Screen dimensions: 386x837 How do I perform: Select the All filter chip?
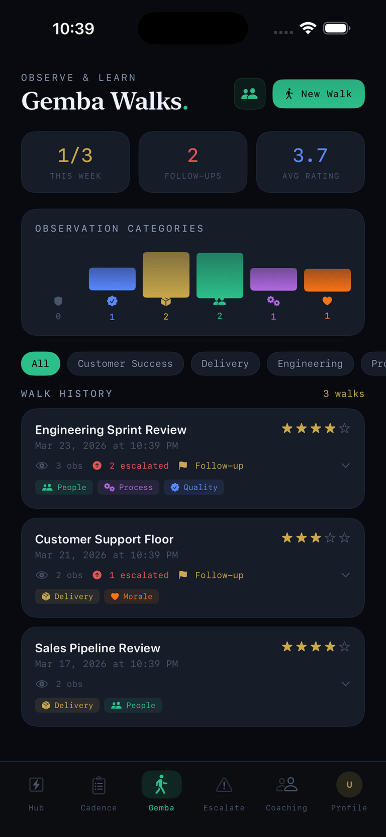coord(40,363)
